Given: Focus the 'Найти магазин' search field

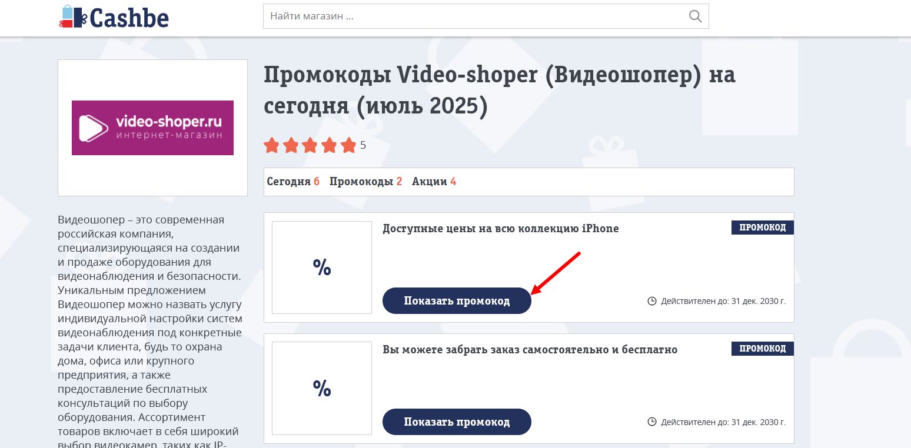Looking at the screenshot, I should click(486, 16).
